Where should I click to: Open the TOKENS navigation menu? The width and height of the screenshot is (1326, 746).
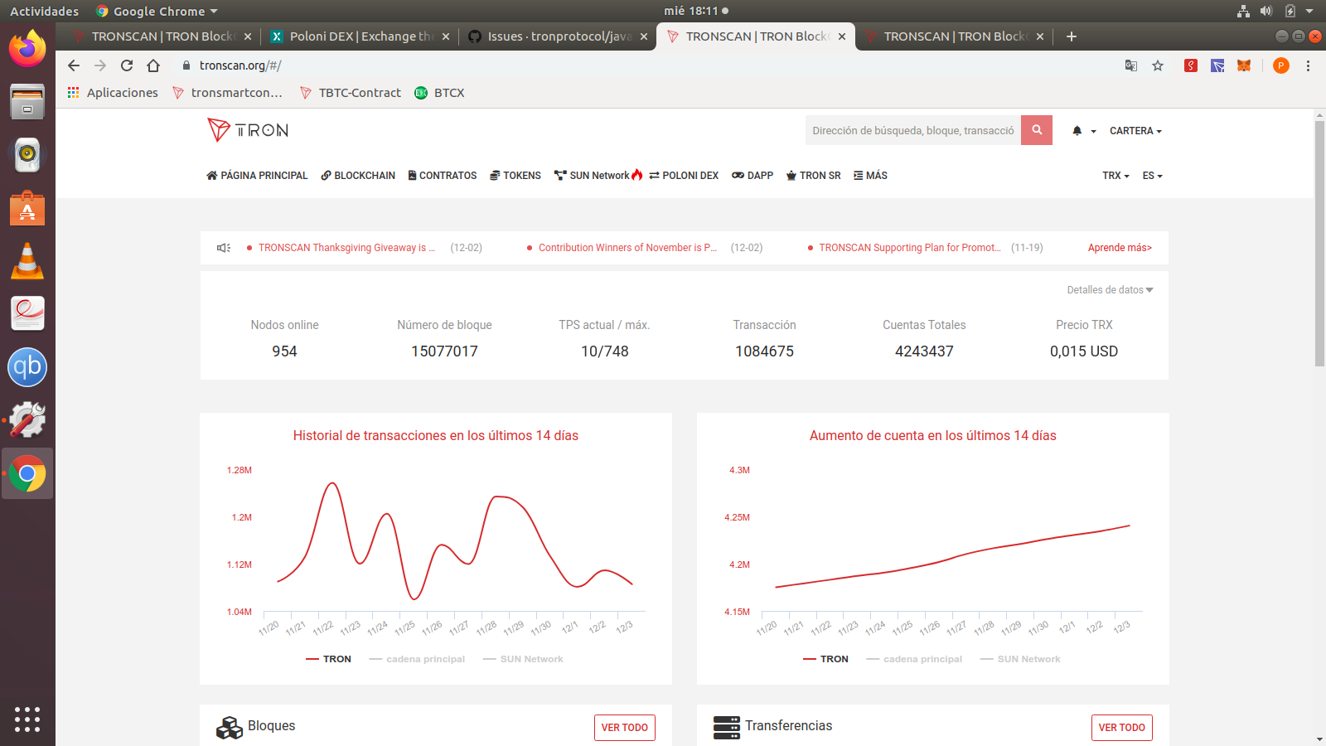tap(515, 175)
